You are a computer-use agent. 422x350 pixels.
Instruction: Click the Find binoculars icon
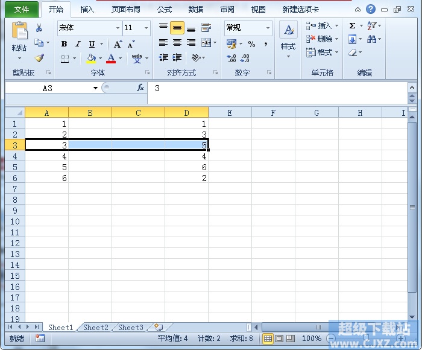(372, 39)
